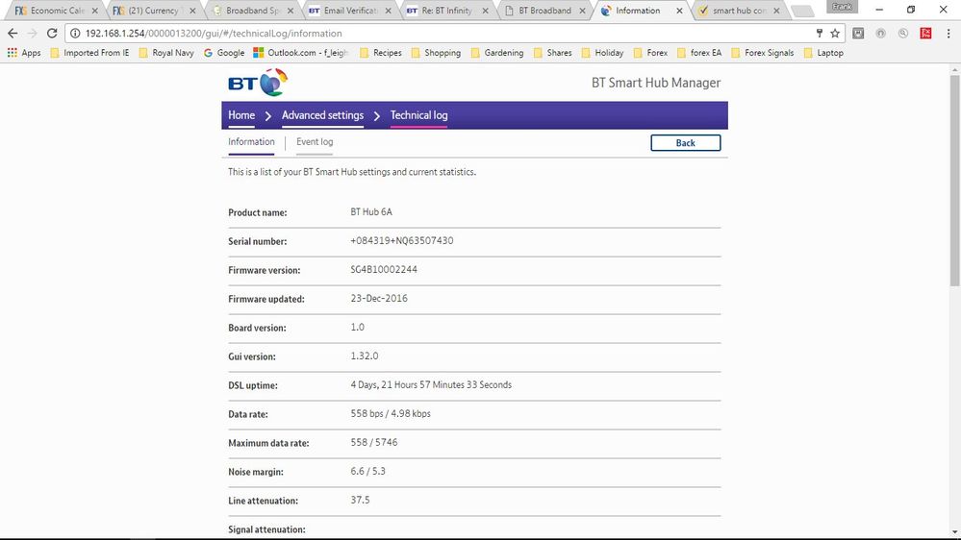Select the Event log sub-tab
Screen dimensions: 961x540
click(315, 141)
